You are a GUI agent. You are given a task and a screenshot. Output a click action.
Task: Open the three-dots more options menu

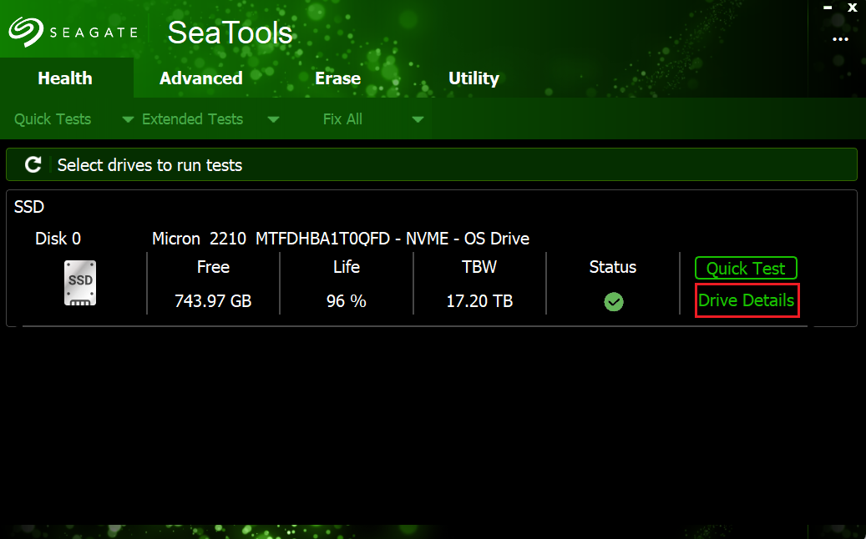(x=841, y=39)
